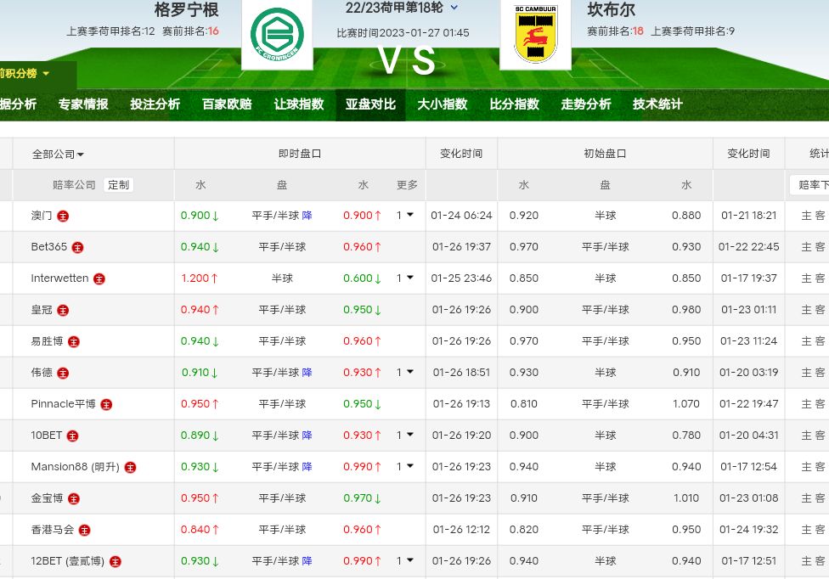Open the 大小指数 tab
Screen dimensions: 829x579
pyautogui.click(x=442, y=104)
